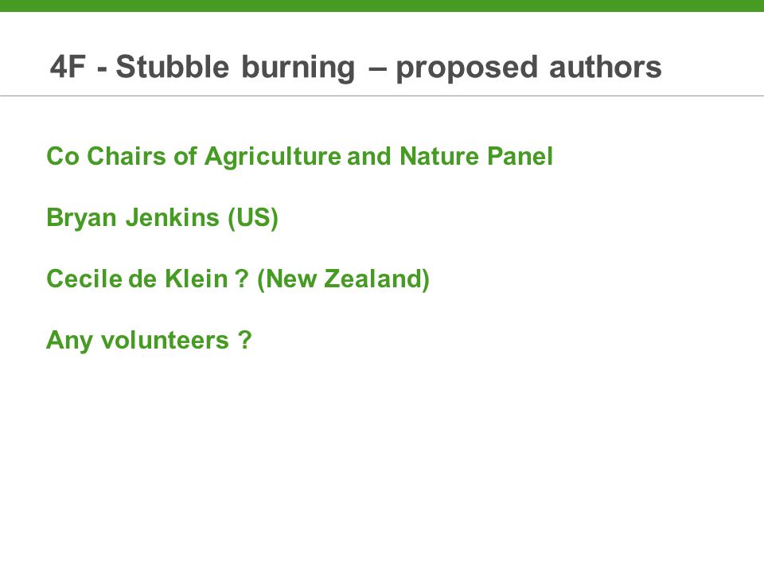Click the question mark after 'volunteers'
Image resolution: width=764 pixels, height=573 pixels.
[x=245, y=340]
